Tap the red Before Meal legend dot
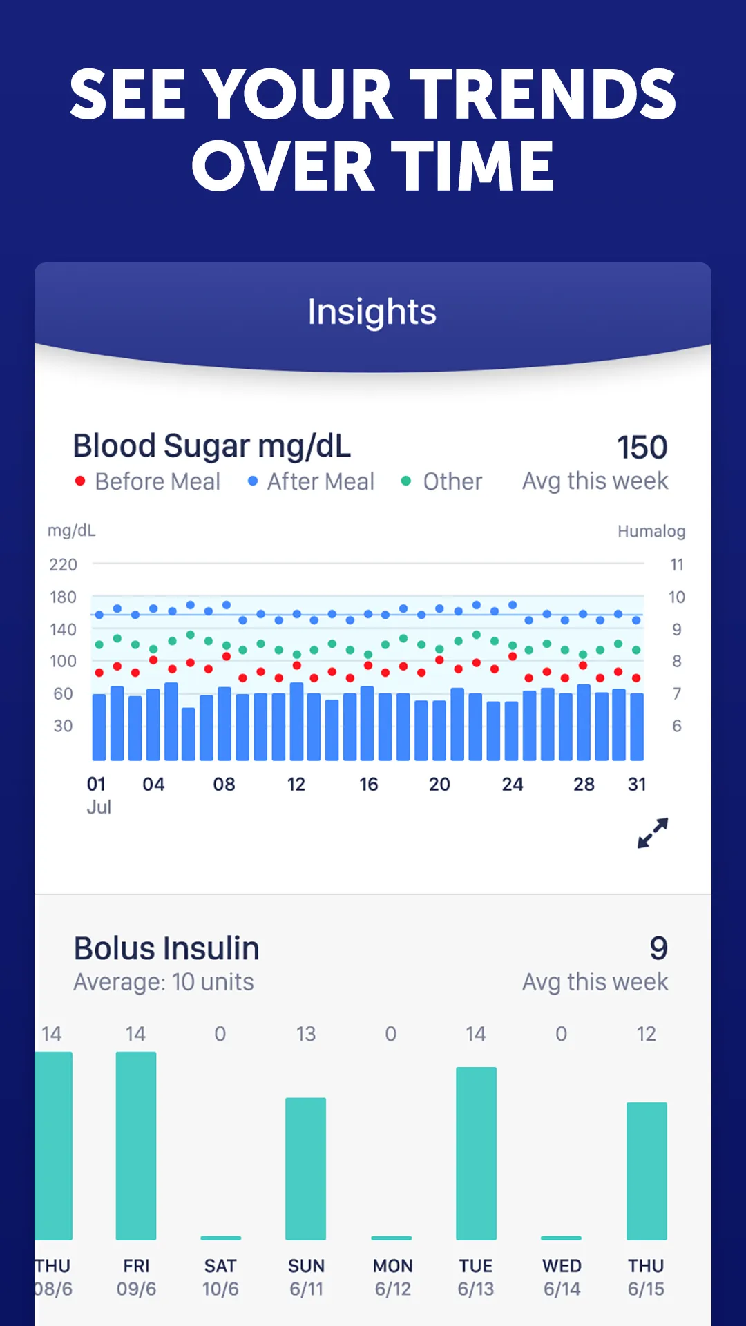746x1326 pixels. (x=80, y=481)
